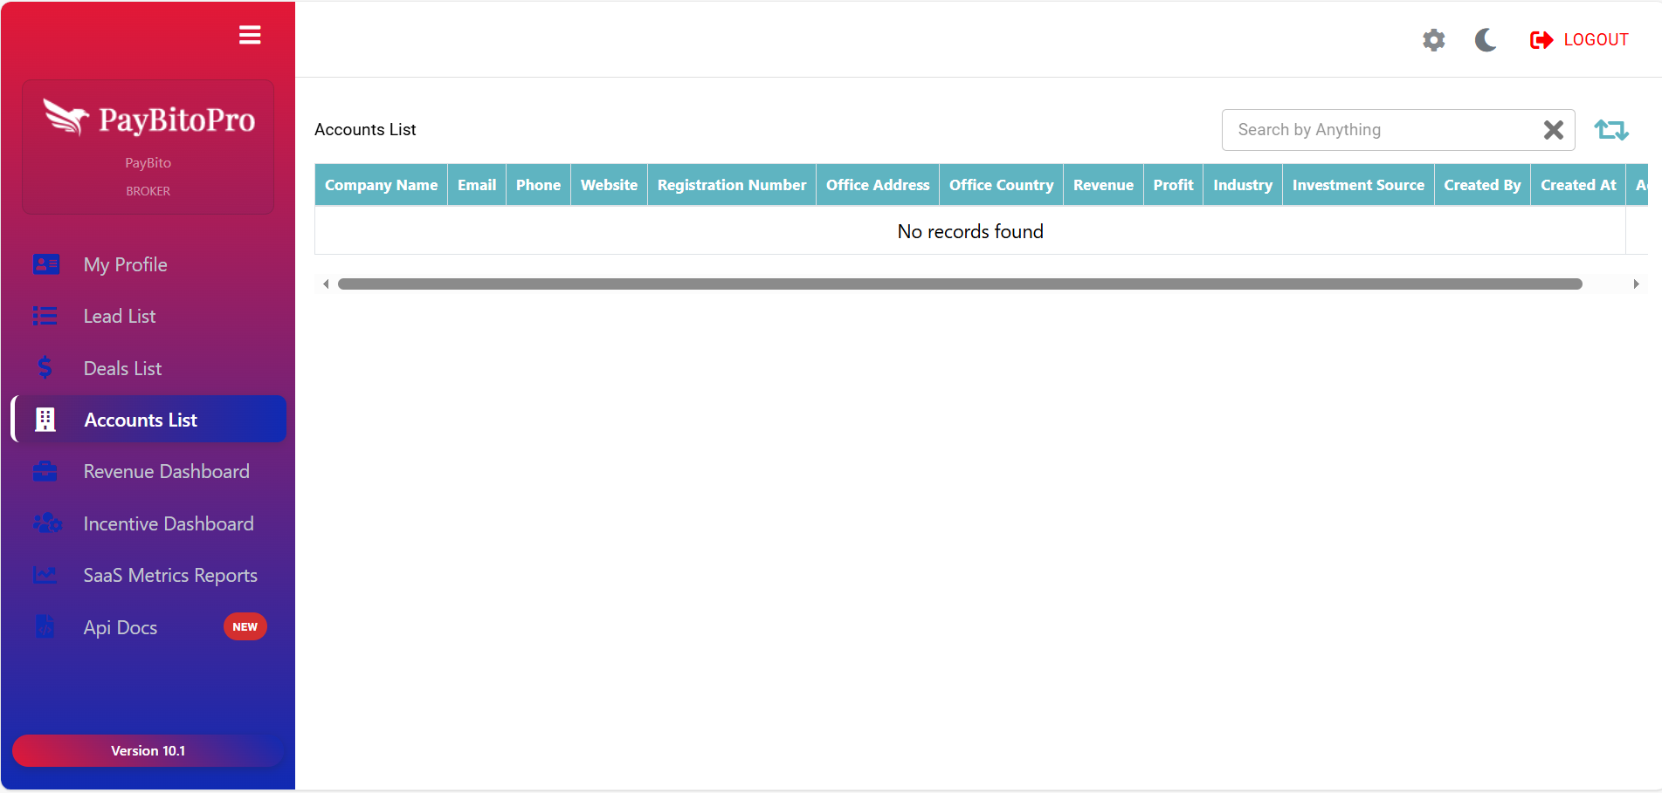Toggle dark mode with the moon icon

click(1486, 40)
